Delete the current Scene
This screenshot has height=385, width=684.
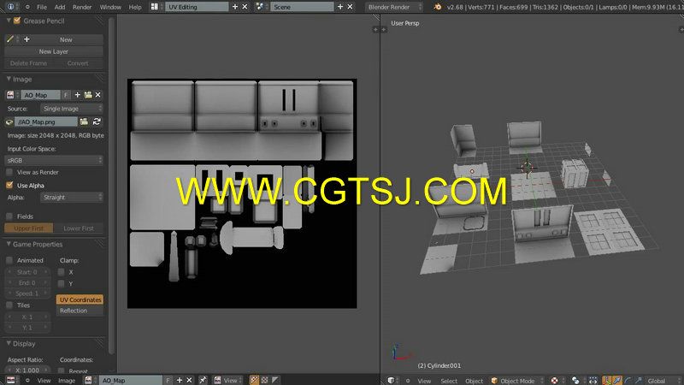[350, 7]
